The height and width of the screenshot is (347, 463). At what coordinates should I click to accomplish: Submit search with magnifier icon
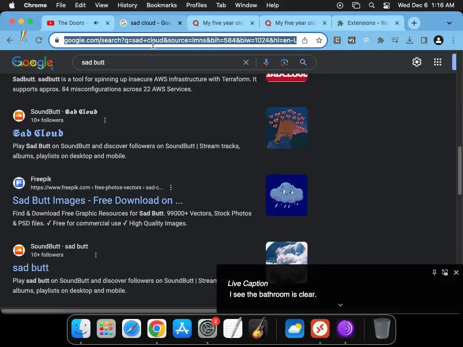point(303,62)
